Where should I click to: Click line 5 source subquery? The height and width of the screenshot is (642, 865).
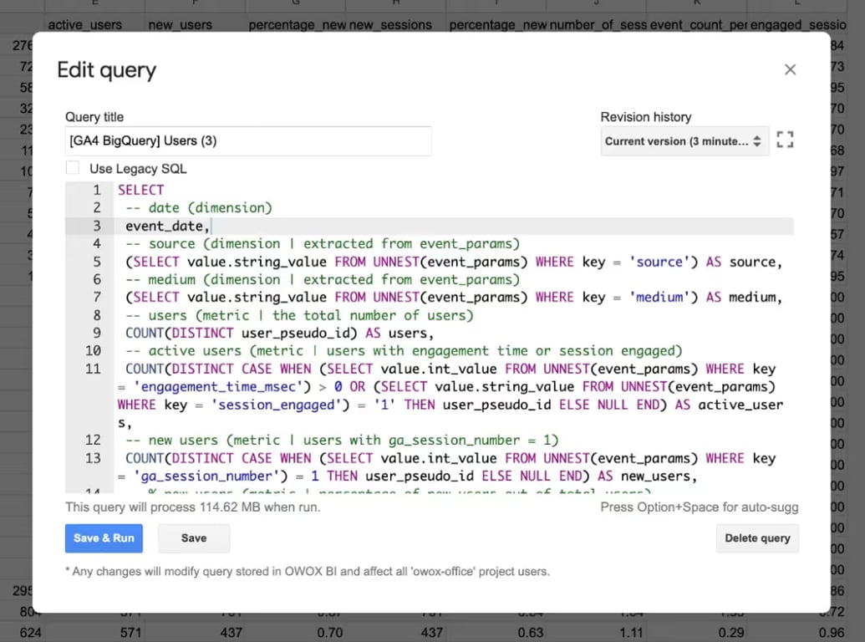click(454, 262)
